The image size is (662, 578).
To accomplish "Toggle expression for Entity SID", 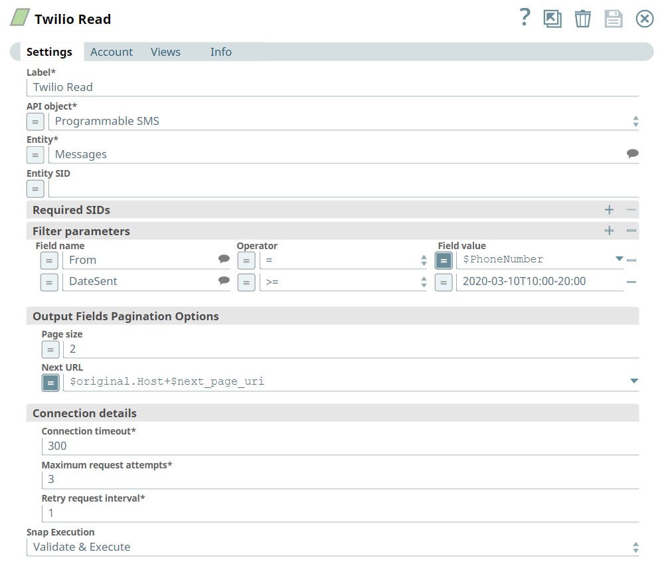I will click(x=35, y=189).
